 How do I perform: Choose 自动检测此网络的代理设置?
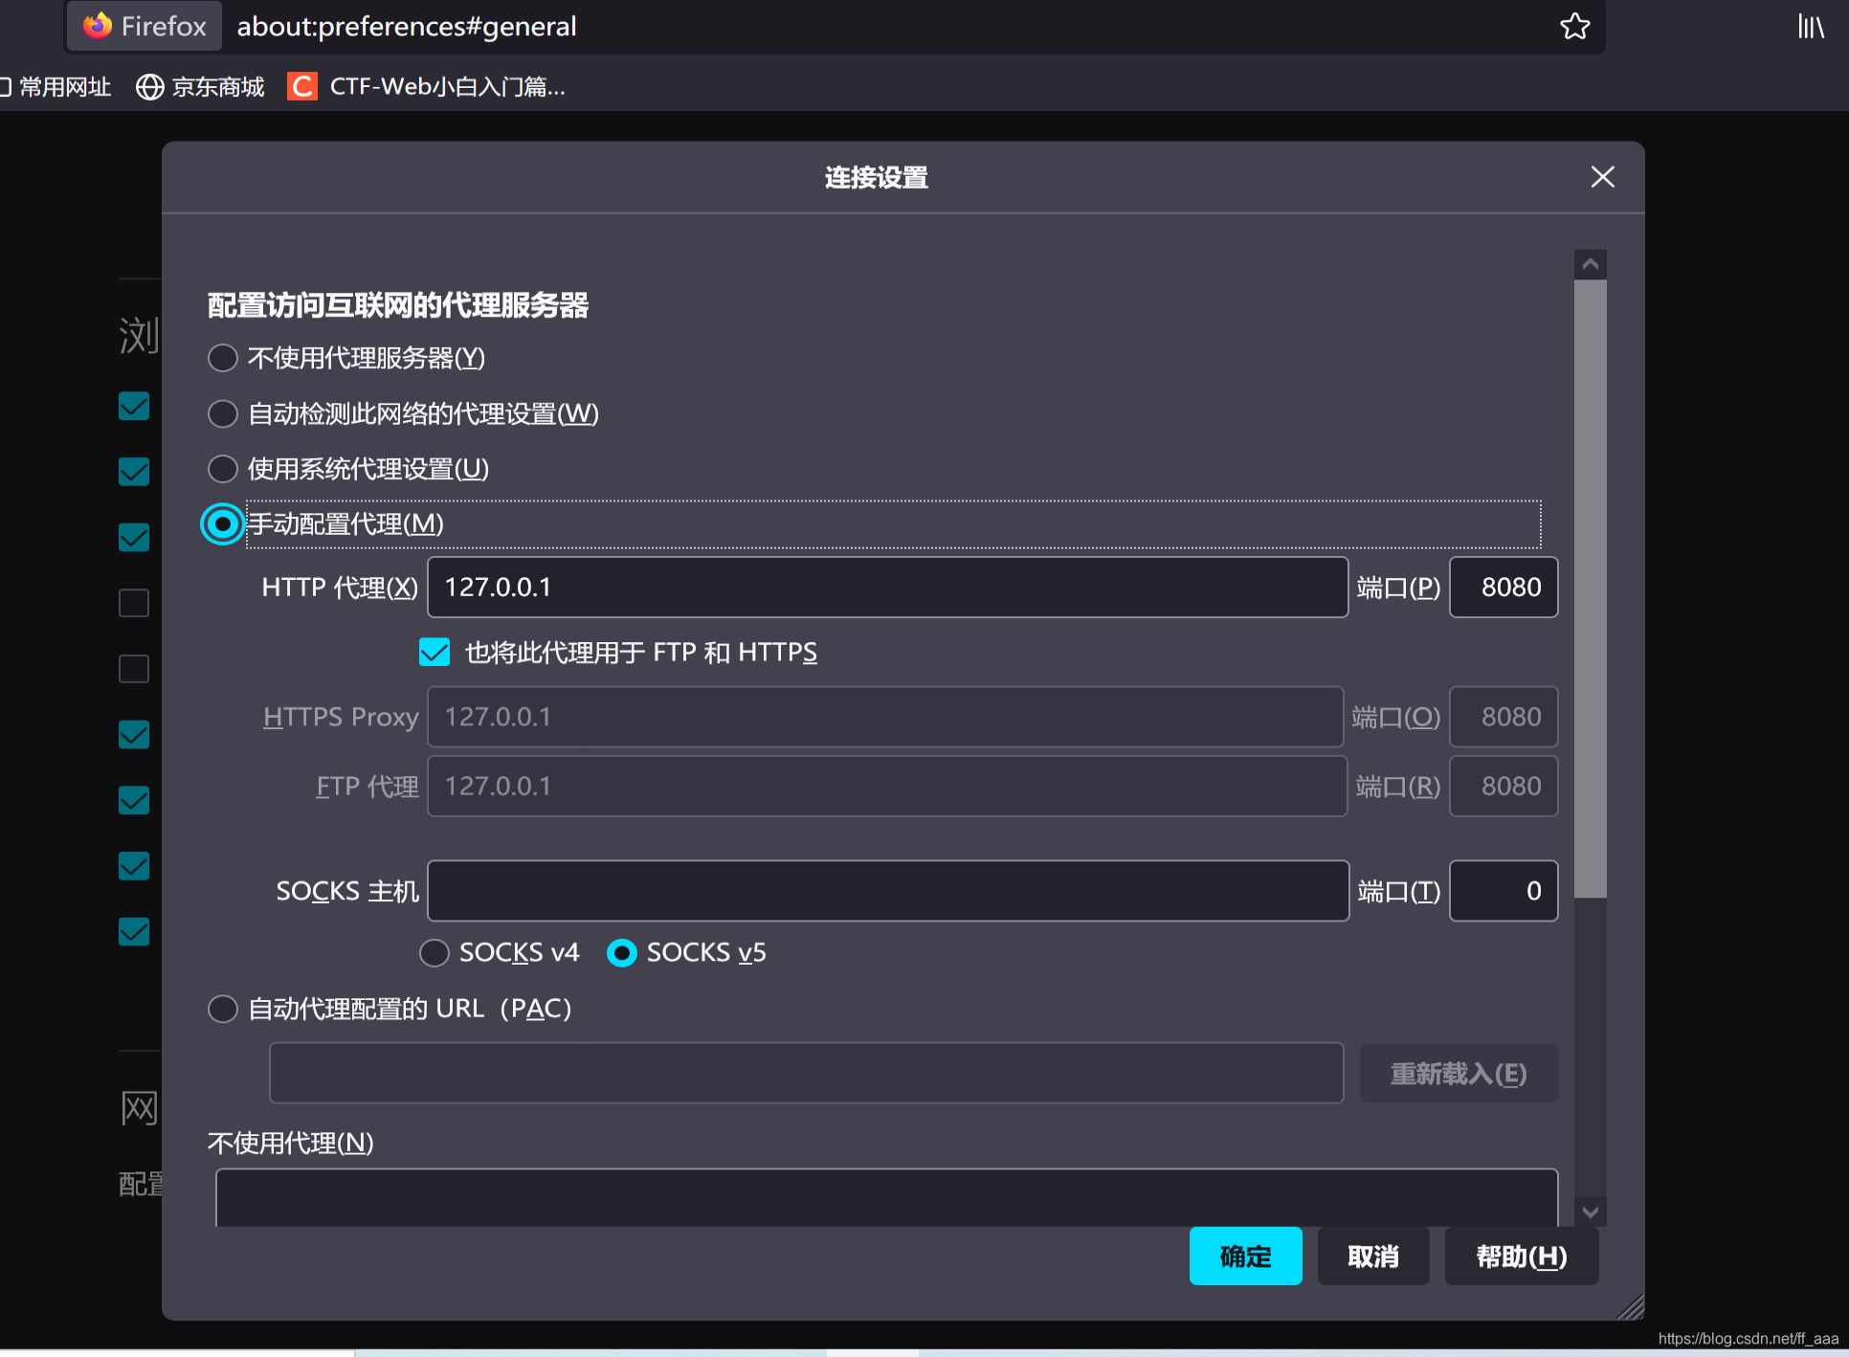point(222,413)
